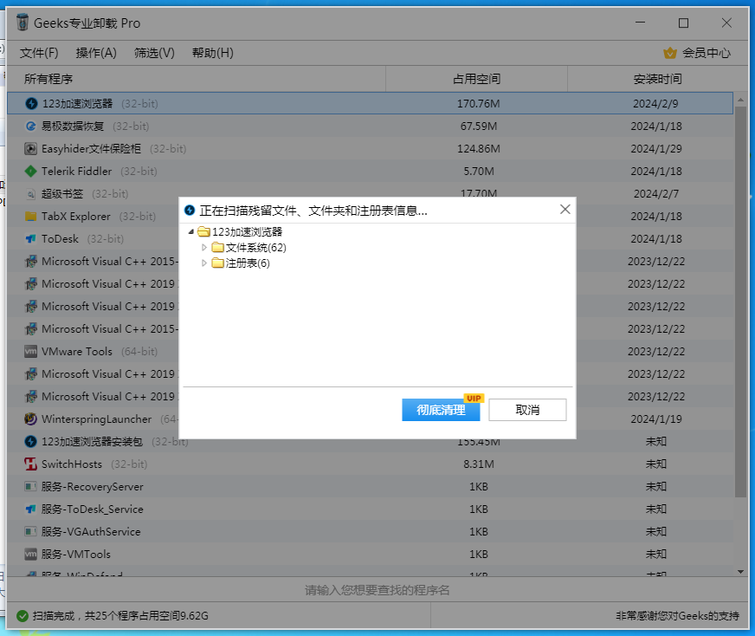Viewport: 755px width, 636px height.
Task: Click the 123加速浏览器 program icon in list
Action: coord(31,104)
